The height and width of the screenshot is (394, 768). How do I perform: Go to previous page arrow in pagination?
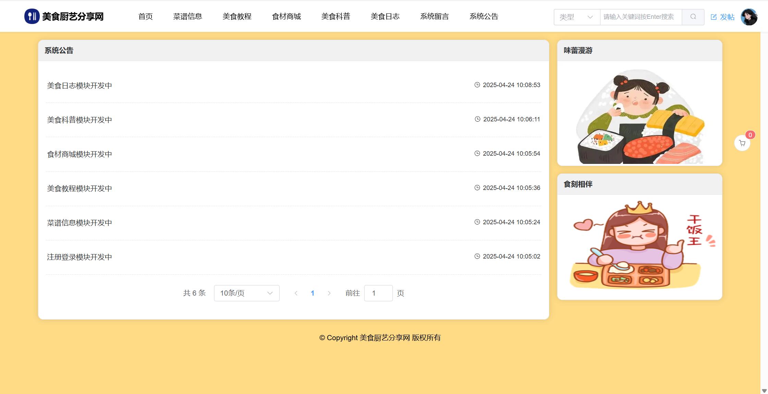point(296,293)
